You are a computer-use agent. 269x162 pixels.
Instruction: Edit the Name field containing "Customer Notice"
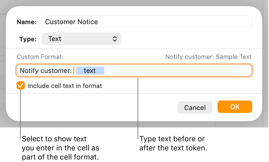coord(147,22)
